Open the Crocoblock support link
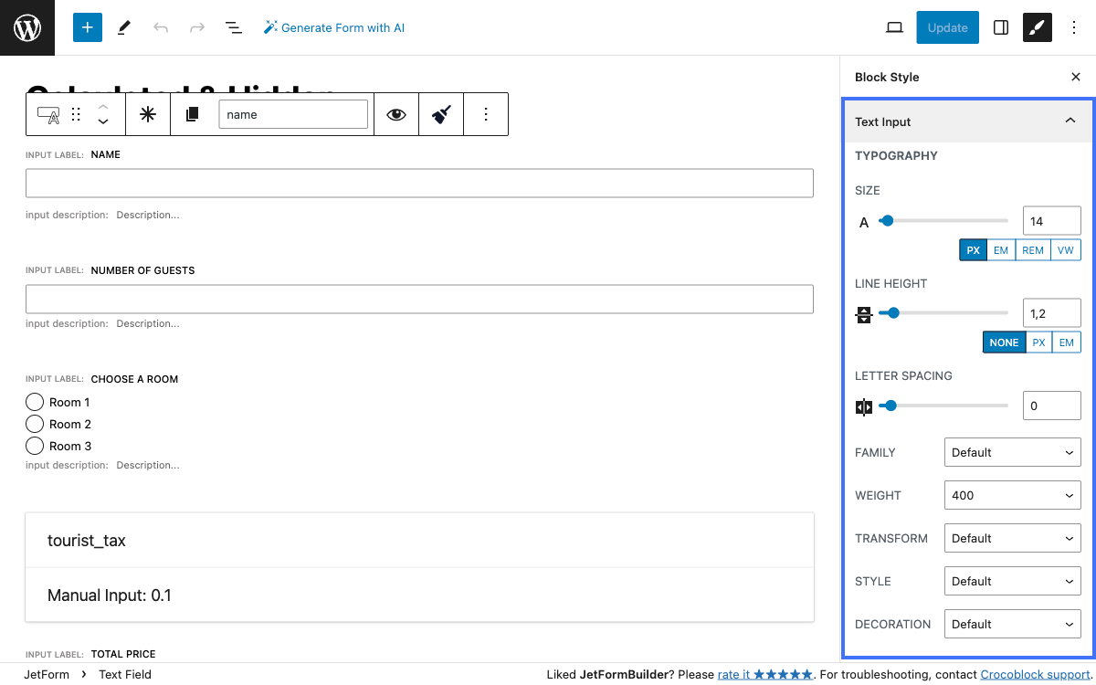The height and width of the screenshot is (685, 1096). (1035, 674)
